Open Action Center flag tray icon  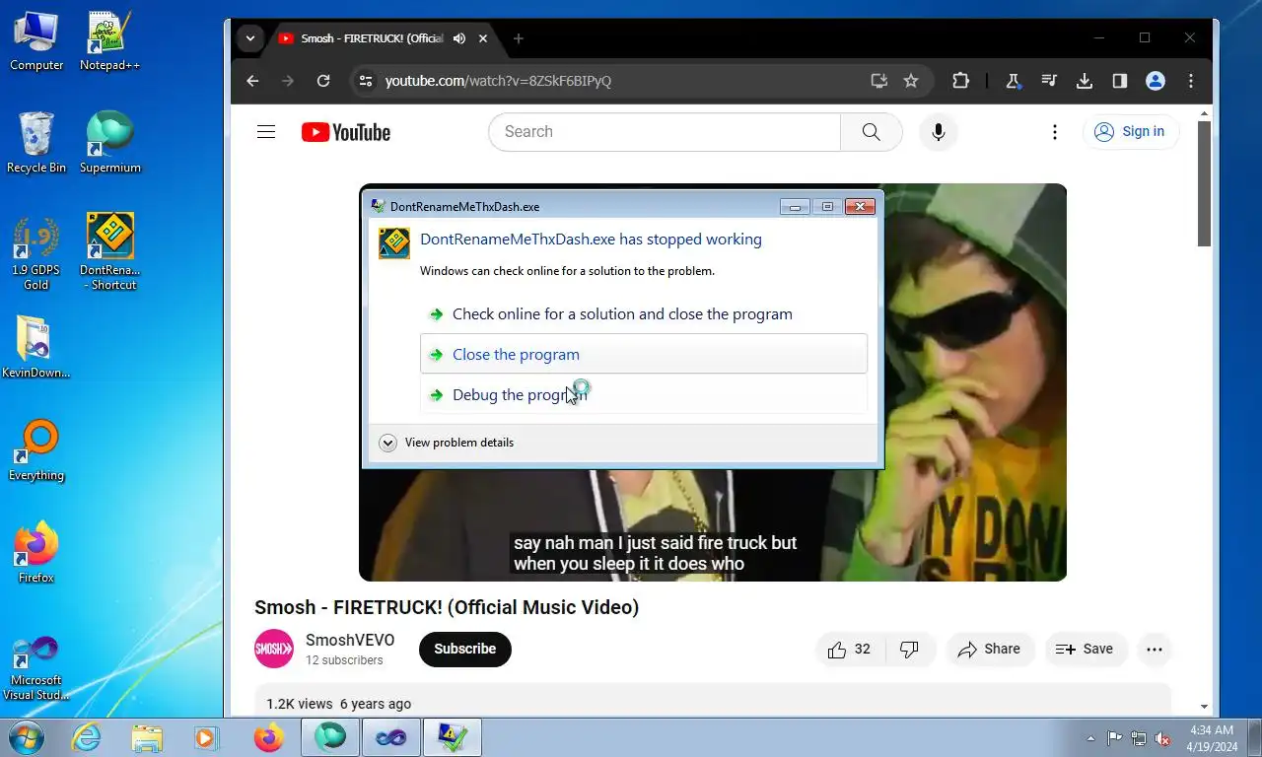click(1114, 738)
